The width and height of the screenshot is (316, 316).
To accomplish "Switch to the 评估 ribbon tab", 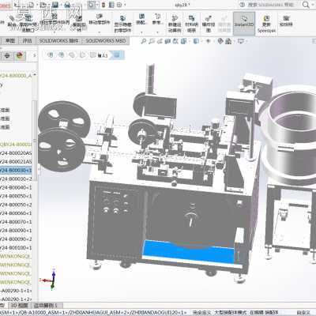I will (27, 41).
